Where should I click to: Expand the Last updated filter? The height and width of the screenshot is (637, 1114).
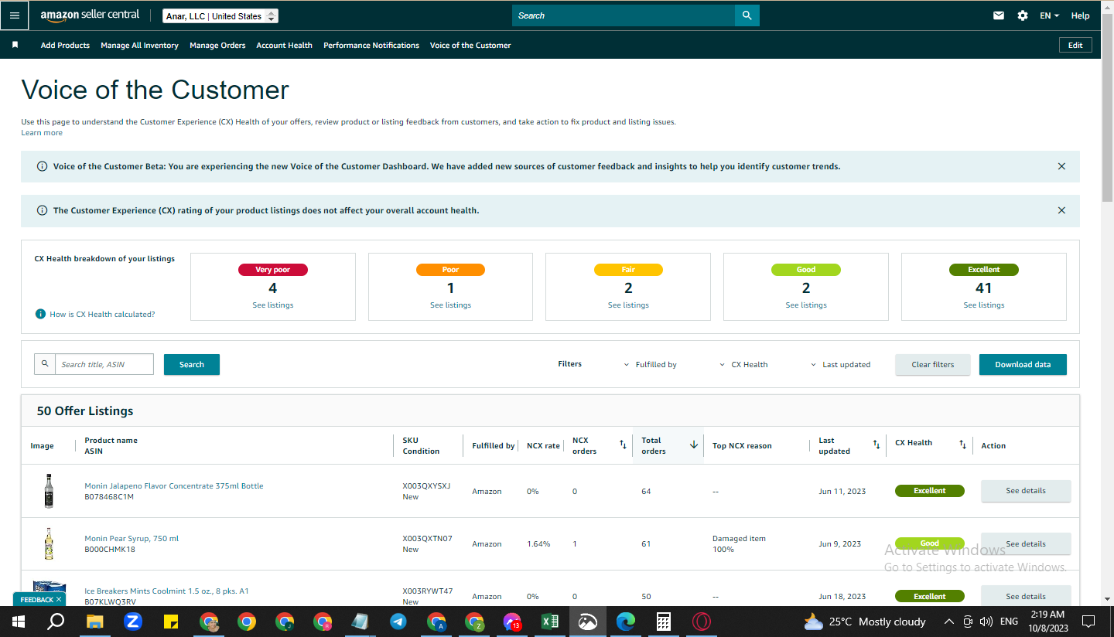[840, 364]
